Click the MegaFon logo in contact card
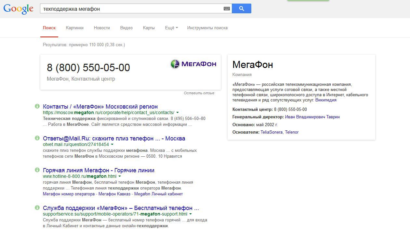Image resolution: width=410 pixels, height=237 pixels. [193, 64]
